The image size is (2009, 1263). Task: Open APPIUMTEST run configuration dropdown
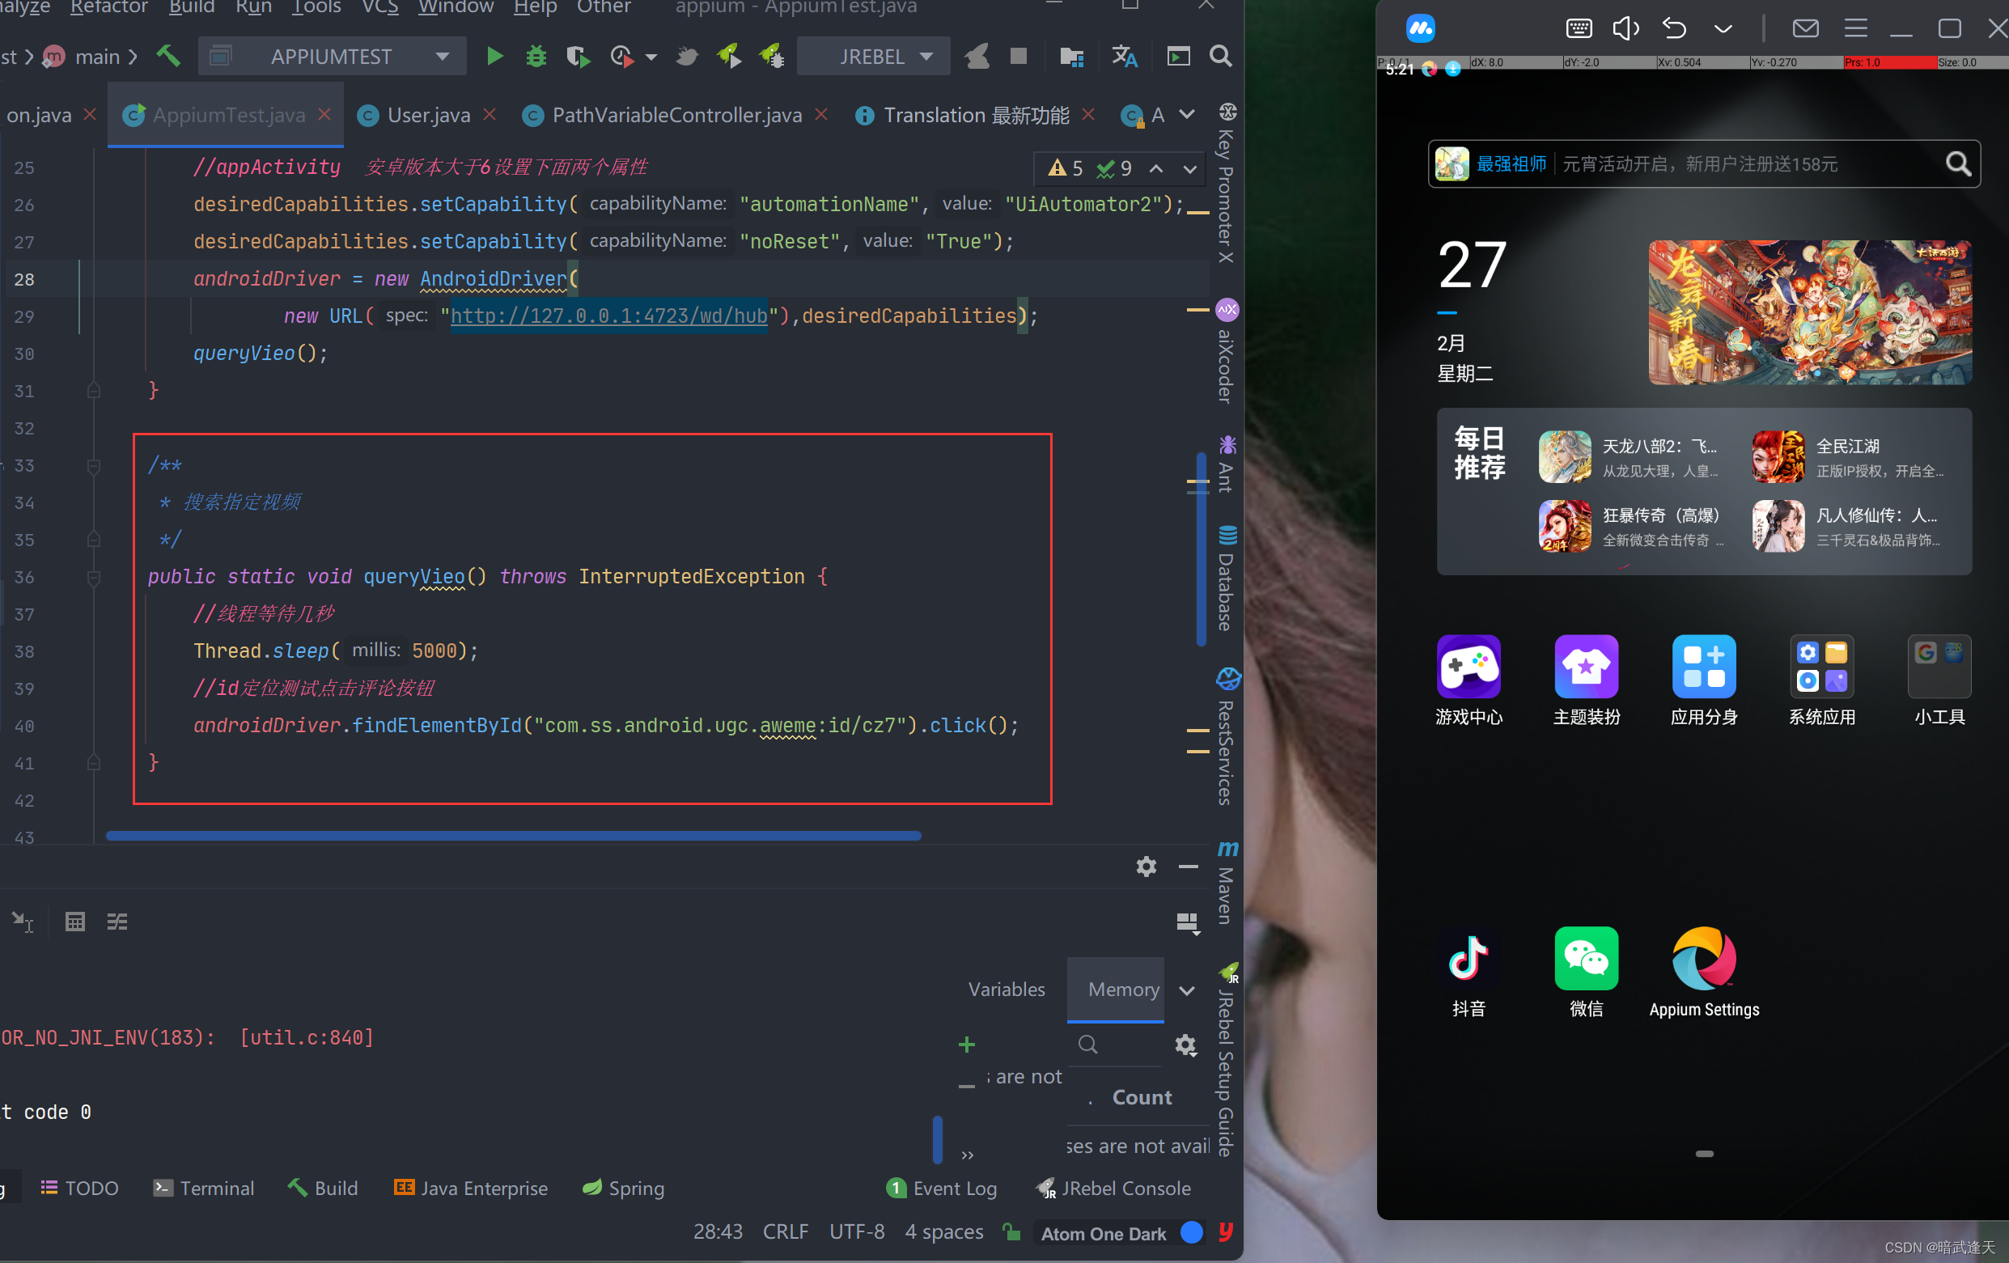[332, 56]
